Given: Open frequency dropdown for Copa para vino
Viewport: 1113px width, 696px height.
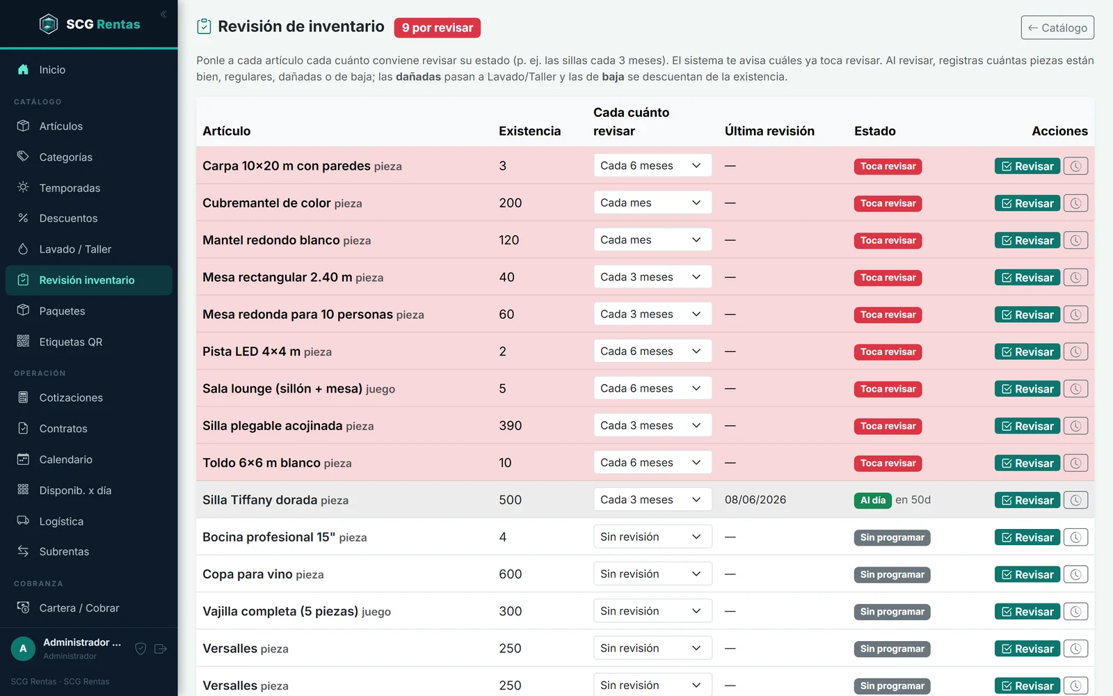Looking at the screenshot, I should pos(652,574).
